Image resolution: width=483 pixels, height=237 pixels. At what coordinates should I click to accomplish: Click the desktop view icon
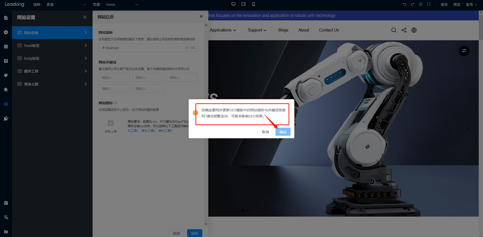(x=233, y=4)
